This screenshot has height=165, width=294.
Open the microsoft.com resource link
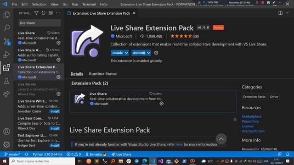coord(253,131)
